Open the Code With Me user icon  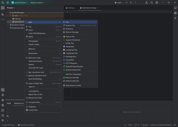click(146, 3)
